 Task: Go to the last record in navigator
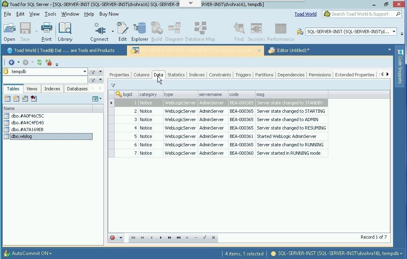(179, 238)
